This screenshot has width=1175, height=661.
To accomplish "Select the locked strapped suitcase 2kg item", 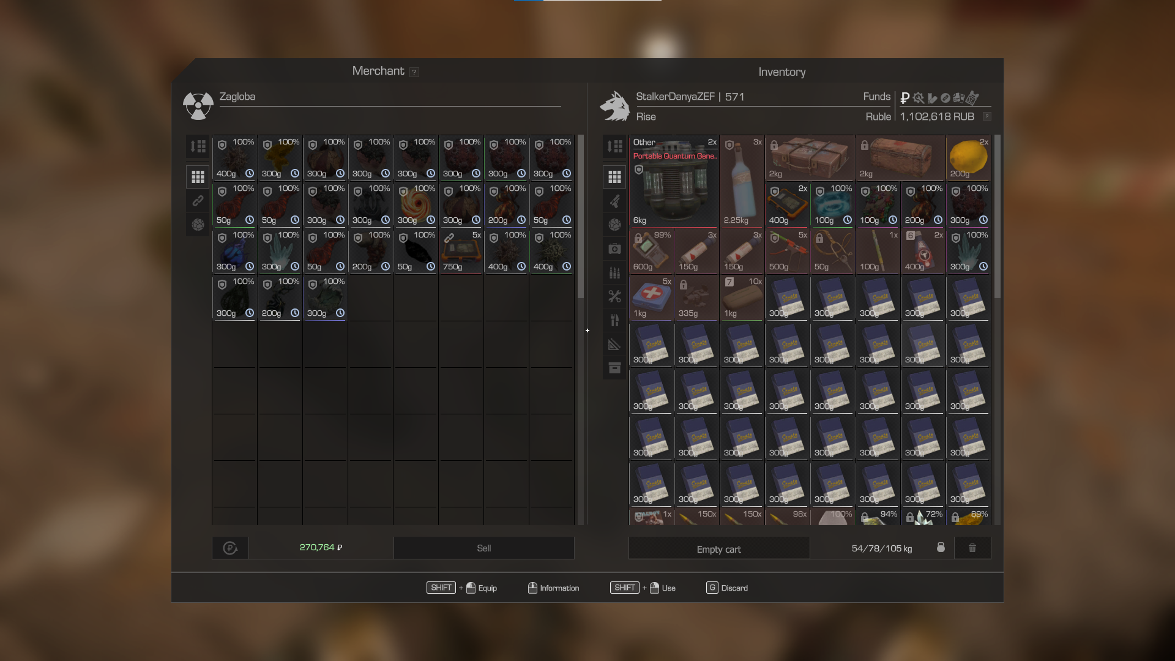I will [810, 158].
